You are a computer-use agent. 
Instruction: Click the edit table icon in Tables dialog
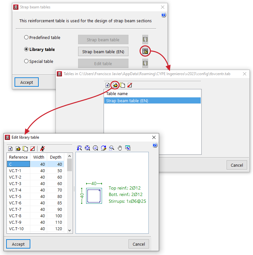pyautogui.click(x=115, y=85)
